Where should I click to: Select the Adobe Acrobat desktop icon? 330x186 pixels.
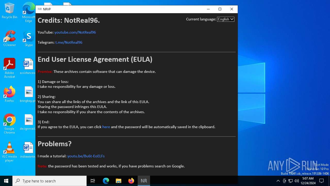pyautogui.click(x=10, y=68)
